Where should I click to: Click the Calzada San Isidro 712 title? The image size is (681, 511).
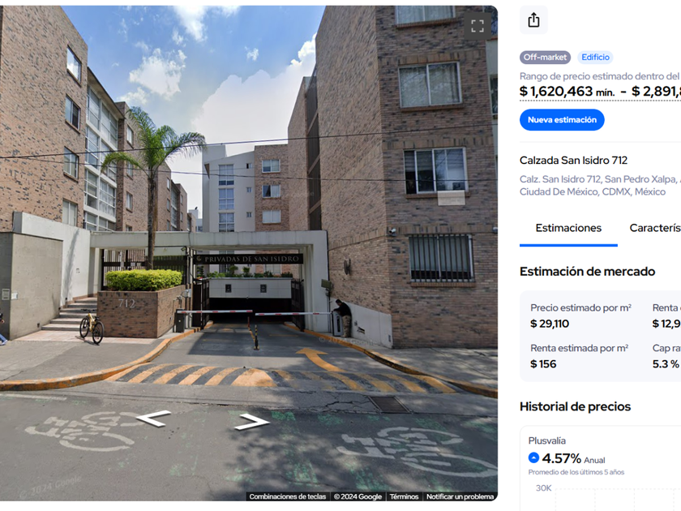click(x=573, y=161)
